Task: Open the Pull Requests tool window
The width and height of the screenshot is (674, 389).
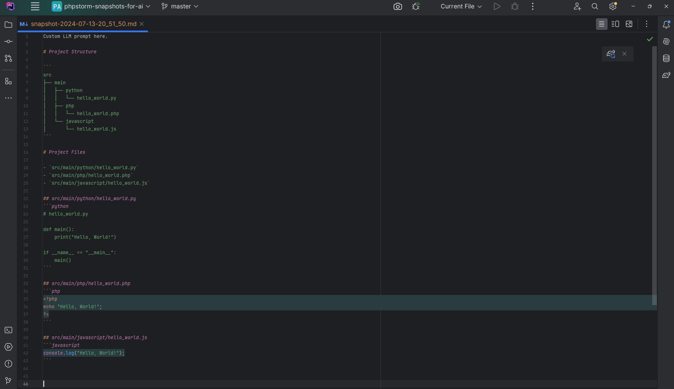Action: coord(8,58)
